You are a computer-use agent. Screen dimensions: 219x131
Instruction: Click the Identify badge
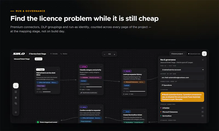tap(127, 71)
